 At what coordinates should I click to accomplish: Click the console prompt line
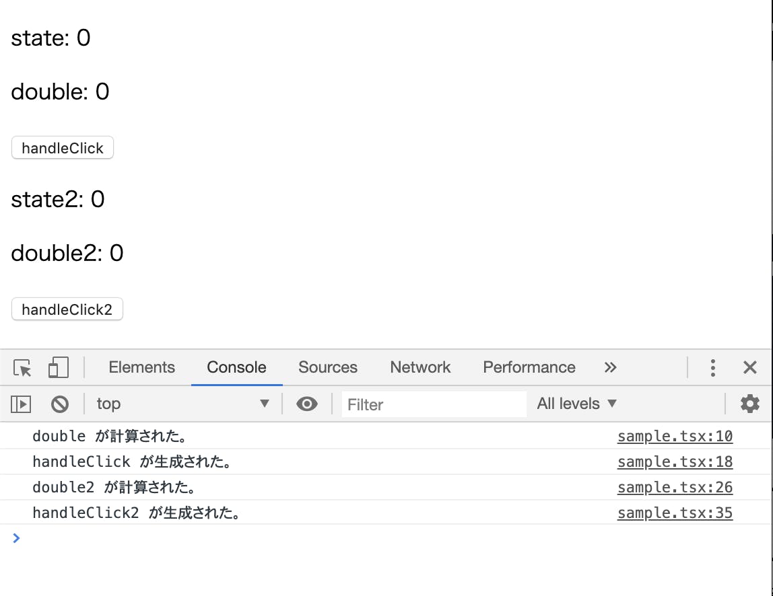(x=386, y=538)
